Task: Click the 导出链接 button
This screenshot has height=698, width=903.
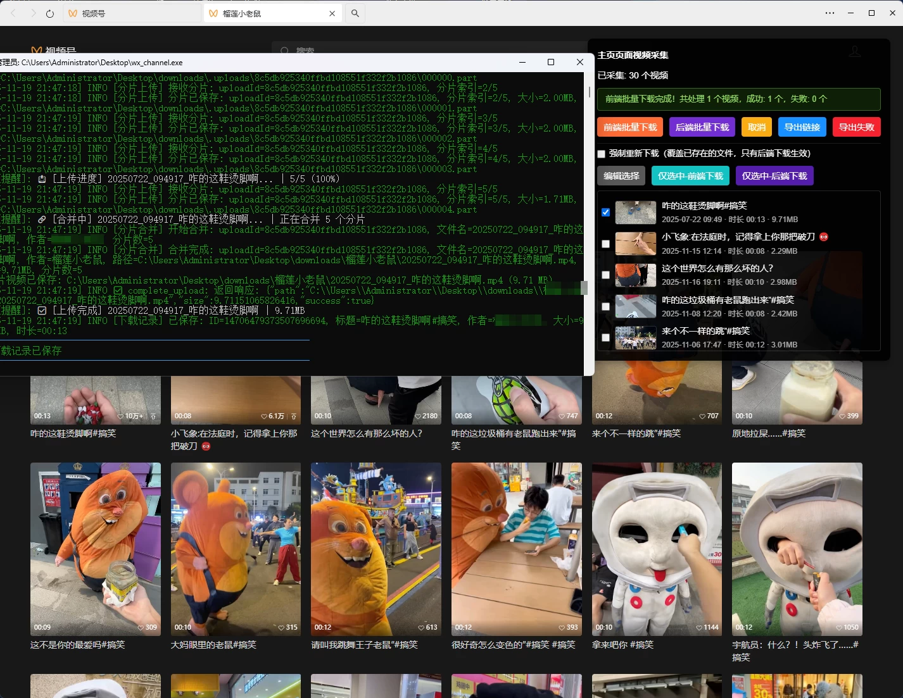Action: [802, 127]
